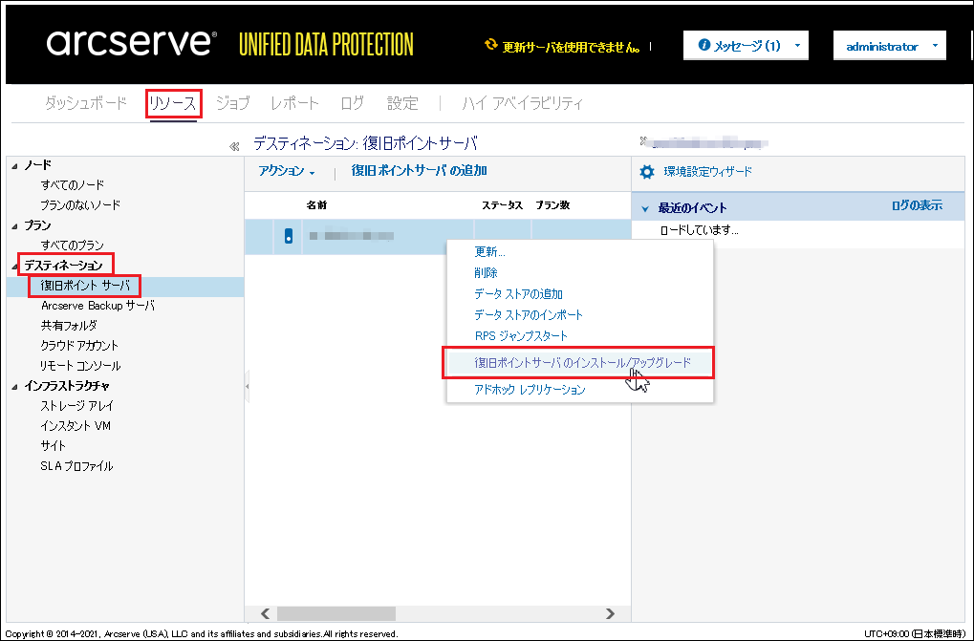974x641 pixels.
Task: Select サイト in the tree
Action: coord(54,446)
